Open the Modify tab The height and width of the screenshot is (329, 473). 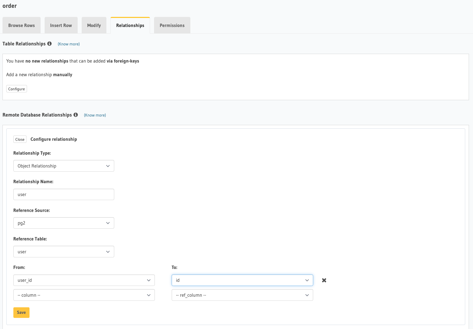(x=94, y=25)
